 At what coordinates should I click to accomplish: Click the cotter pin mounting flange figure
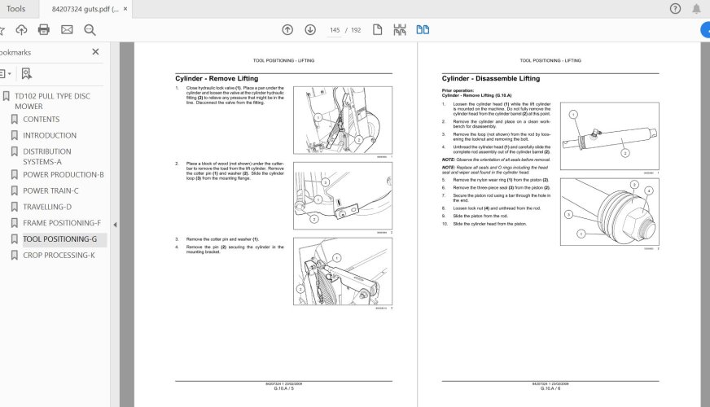click(343, 195)
